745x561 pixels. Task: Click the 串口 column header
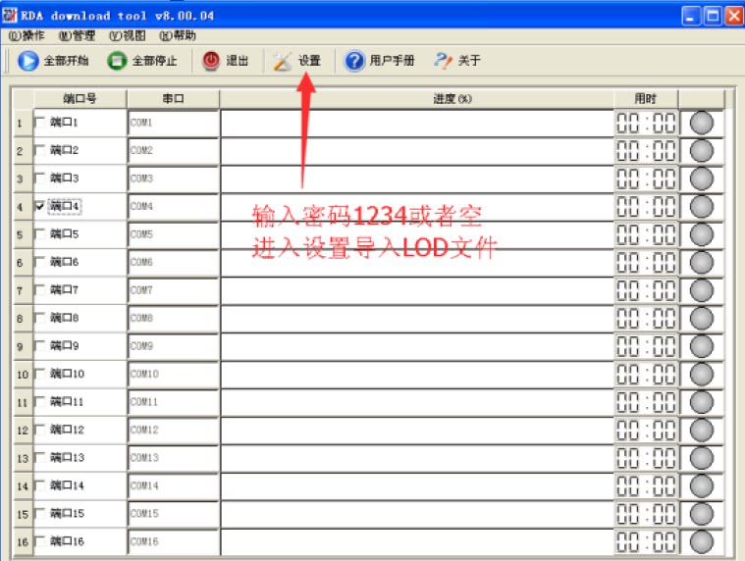coord(174,99)
